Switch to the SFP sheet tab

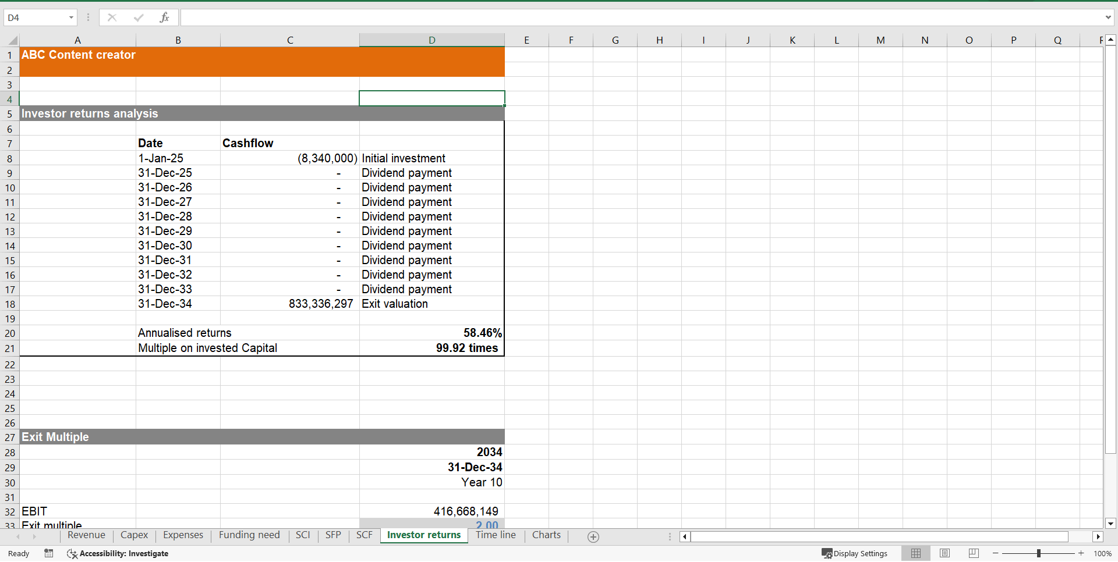point(333,535)
